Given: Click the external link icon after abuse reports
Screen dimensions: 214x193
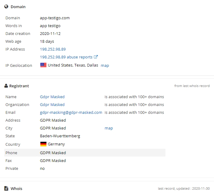Looking at the screenshot, I should (x=96, y=57).
